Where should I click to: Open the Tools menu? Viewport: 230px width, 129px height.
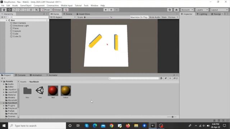tap(86, 6)
